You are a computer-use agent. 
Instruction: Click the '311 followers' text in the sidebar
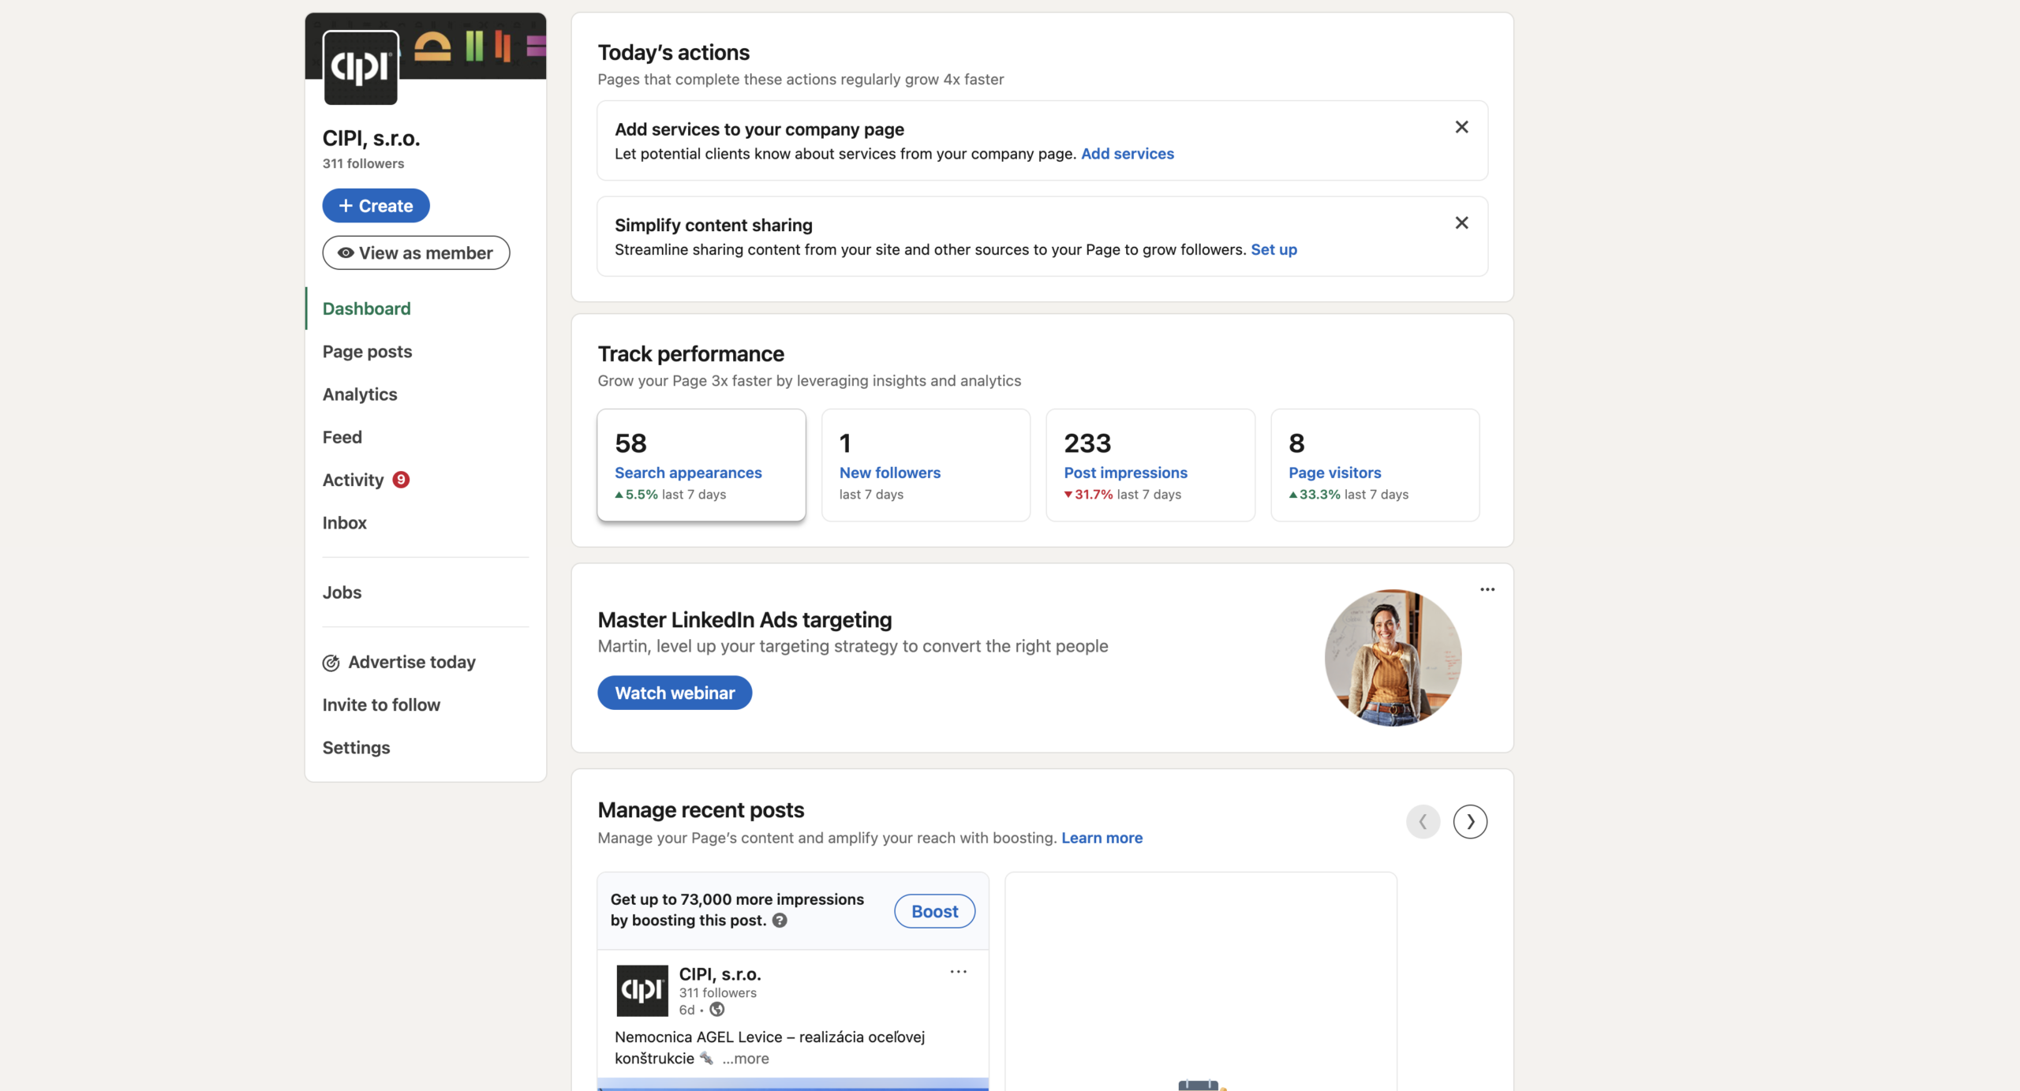363,163
